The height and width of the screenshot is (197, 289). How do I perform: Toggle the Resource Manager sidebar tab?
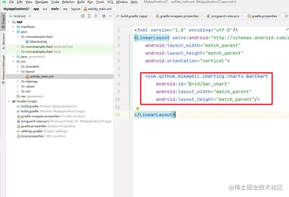click(3, 69)
